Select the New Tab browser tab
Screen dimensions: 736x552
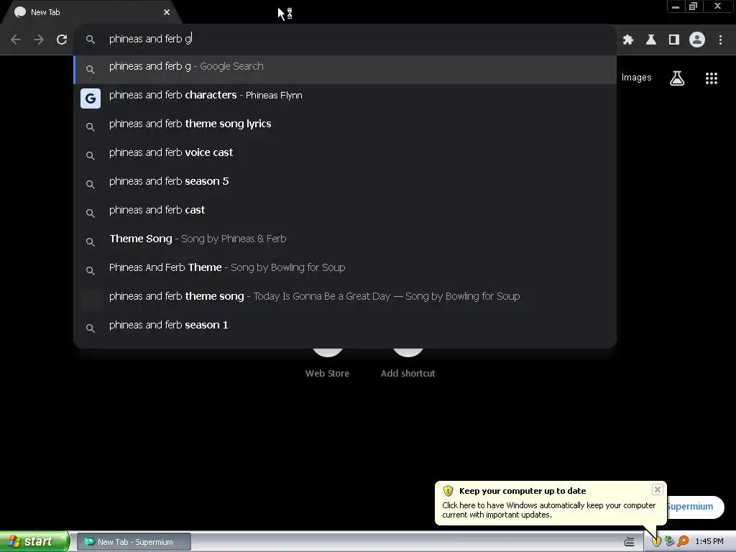pos(91,12)
